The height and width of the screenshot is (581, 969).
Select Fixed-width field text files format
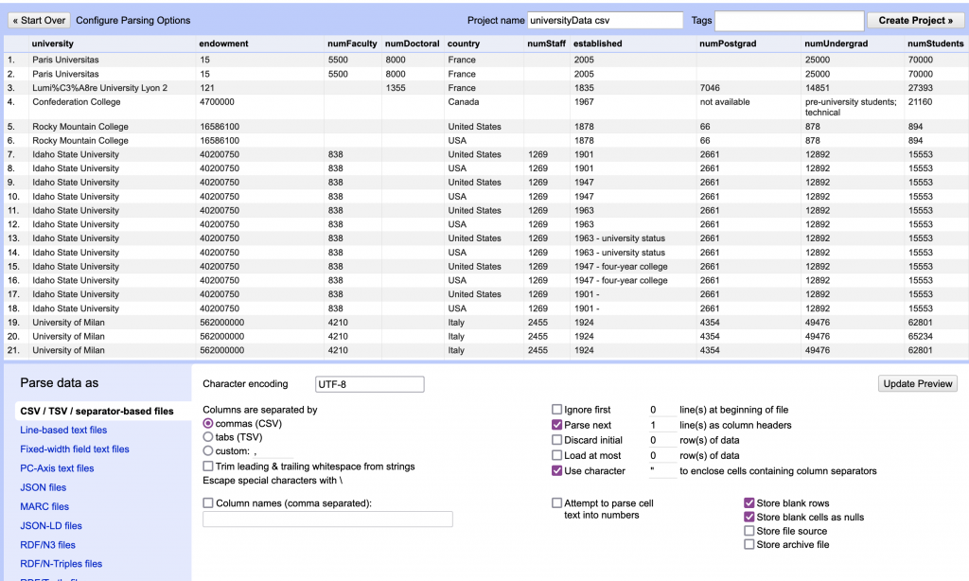click(75, 449)
